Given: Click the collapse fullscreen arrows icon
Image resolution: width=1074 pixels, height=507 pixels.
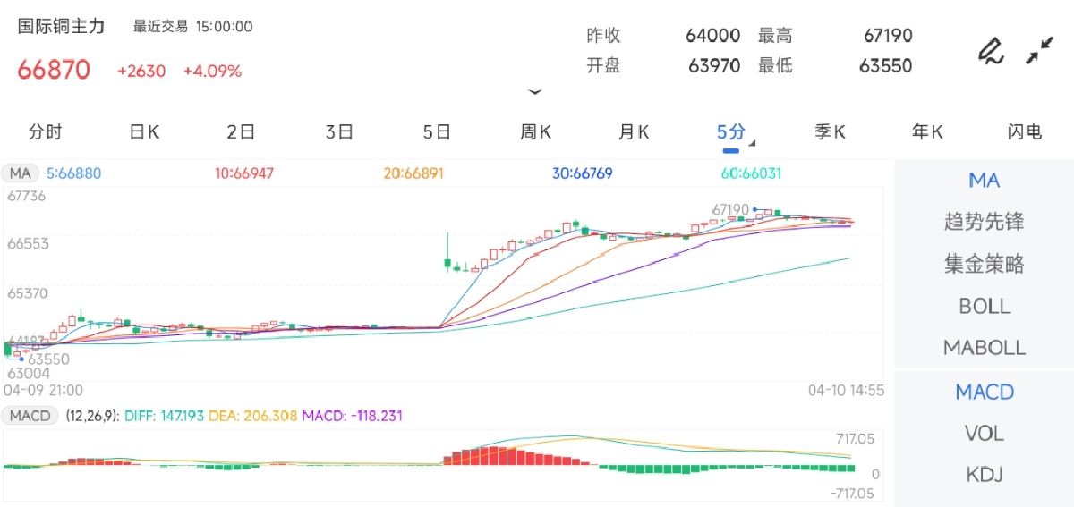Looking at the screenshot, I should tap(1039, 51).
